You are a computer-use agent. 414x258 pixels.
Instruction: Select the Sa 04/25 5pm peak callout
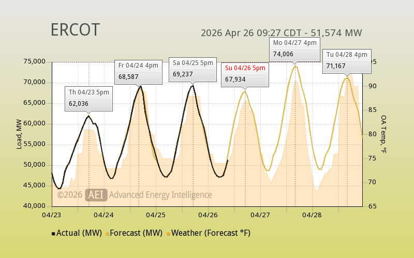pyautogui.click(x=193, y=68)
